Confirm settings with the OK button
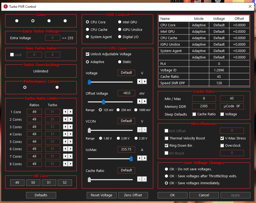256x203 pixels. (172, 195)
